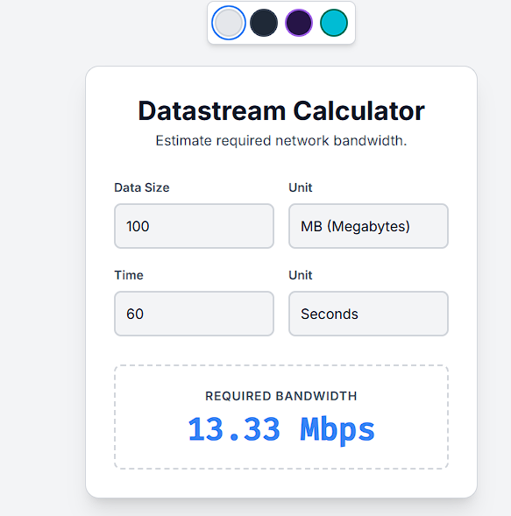Click the Data Size input field
The width and height of the screenshot is (511, 516).
pos(194,226)
